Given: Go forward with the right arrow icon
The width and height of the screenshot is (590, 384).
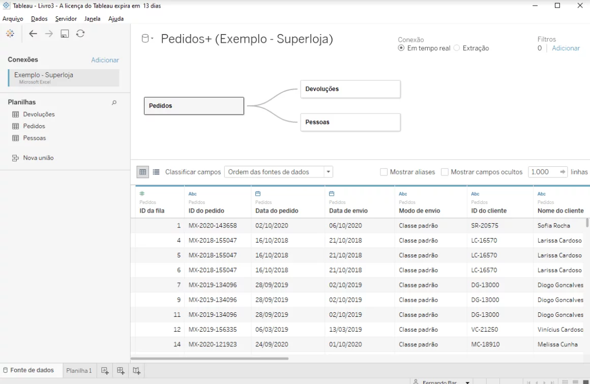Looking at the screenshot, I should 49,34.
